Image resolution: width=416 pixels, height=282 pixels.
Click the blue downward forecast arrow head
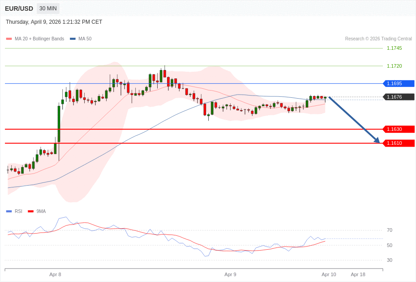[377, 141]
